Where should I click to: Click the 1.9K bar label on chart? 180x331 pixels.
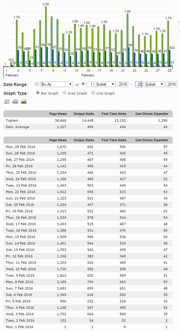point(127,12)
